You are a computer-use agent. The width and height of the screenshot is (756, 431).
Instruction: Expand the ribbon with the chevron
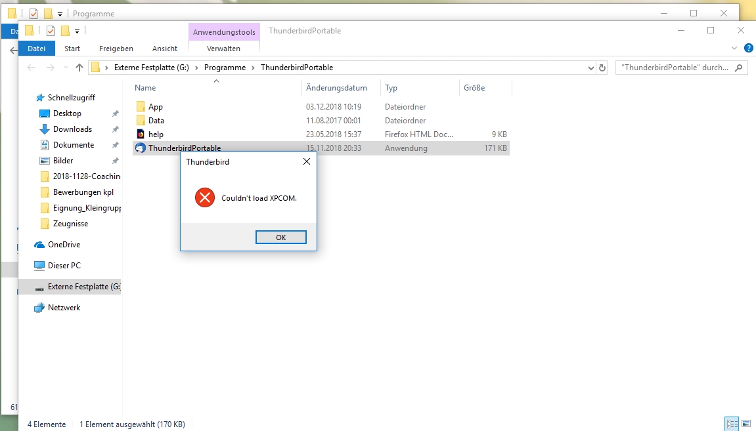(x=734, y=48)
